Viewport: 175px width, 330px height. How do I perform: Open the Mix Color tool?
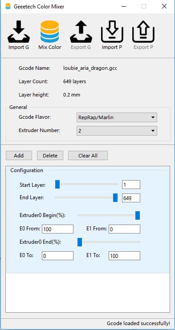tap(50, 32)
